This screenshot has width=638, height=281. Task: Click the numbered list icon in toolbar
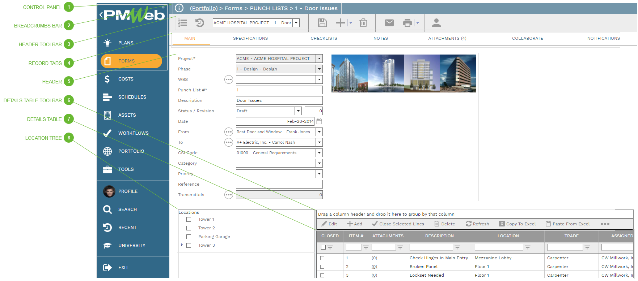pyautogui.click(x=183, y=23)
